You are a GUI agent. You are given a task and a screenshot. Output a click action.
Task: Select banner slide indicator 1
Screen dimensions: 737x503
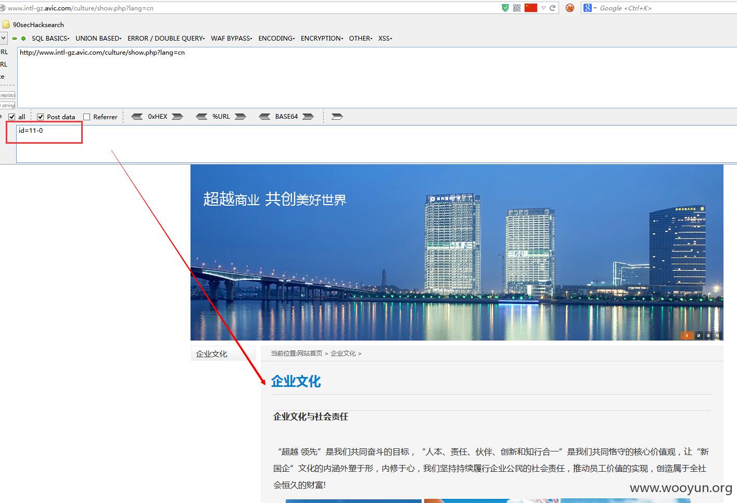[x=687, y=336]
